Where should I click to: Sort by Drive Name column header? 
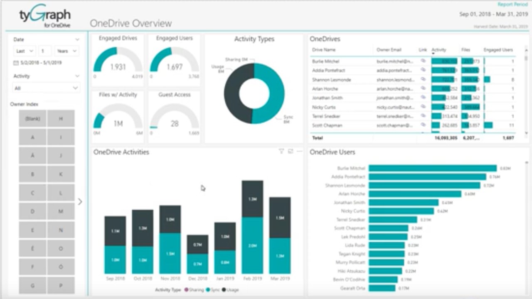click(324, 50)
